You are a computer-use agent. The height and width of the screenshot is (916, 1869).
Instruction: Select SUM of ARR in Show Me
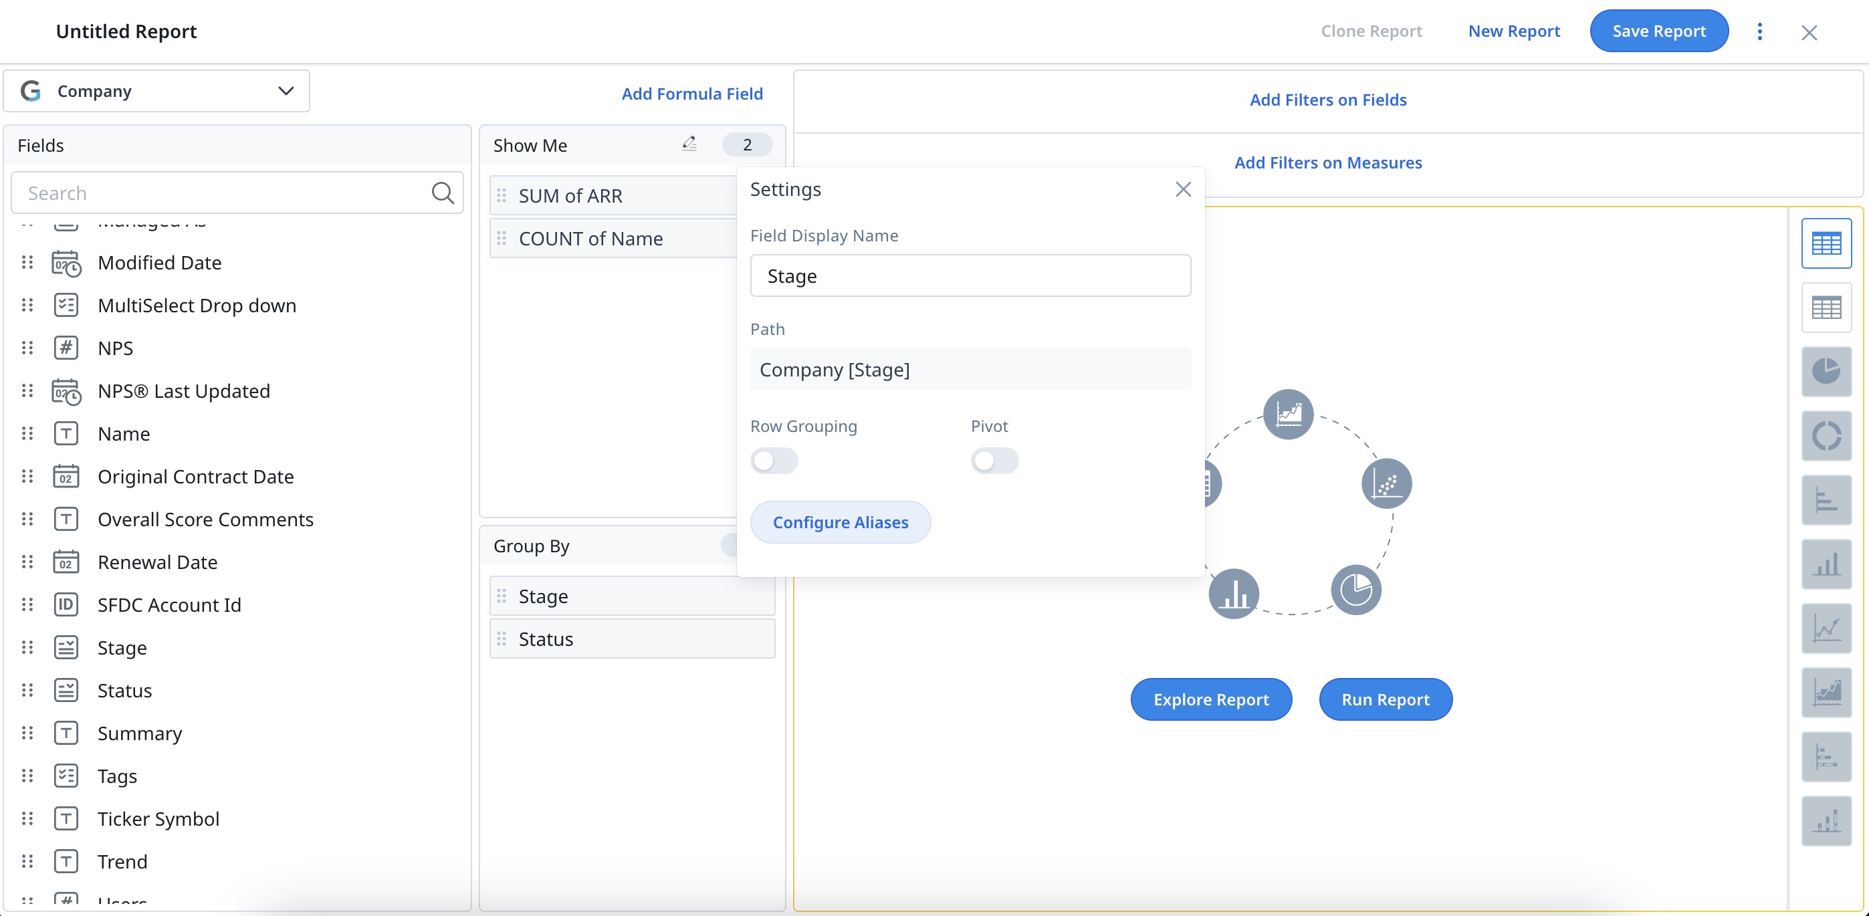pos(613,196)
